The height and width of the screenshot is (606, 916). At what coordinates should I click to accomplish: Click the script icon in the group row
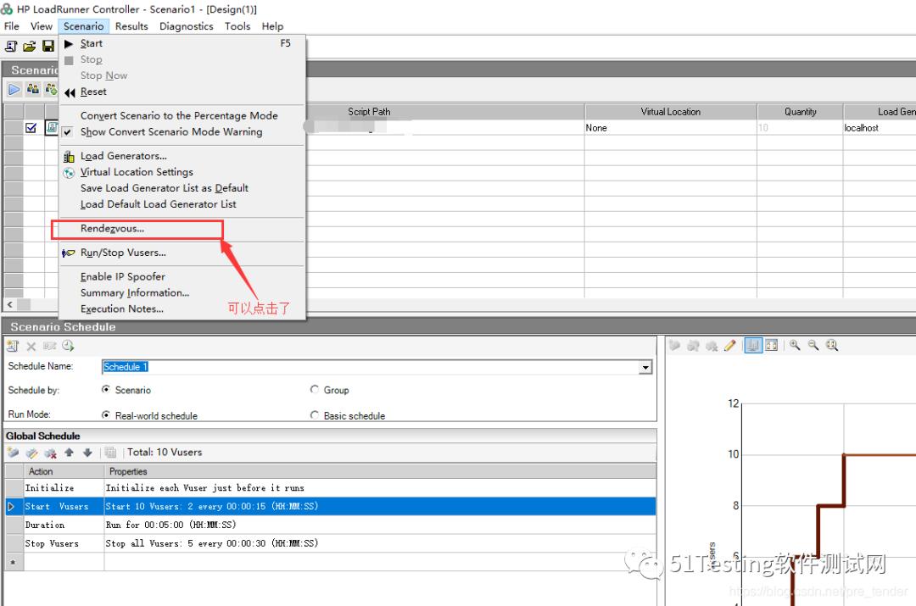(52, 127)
